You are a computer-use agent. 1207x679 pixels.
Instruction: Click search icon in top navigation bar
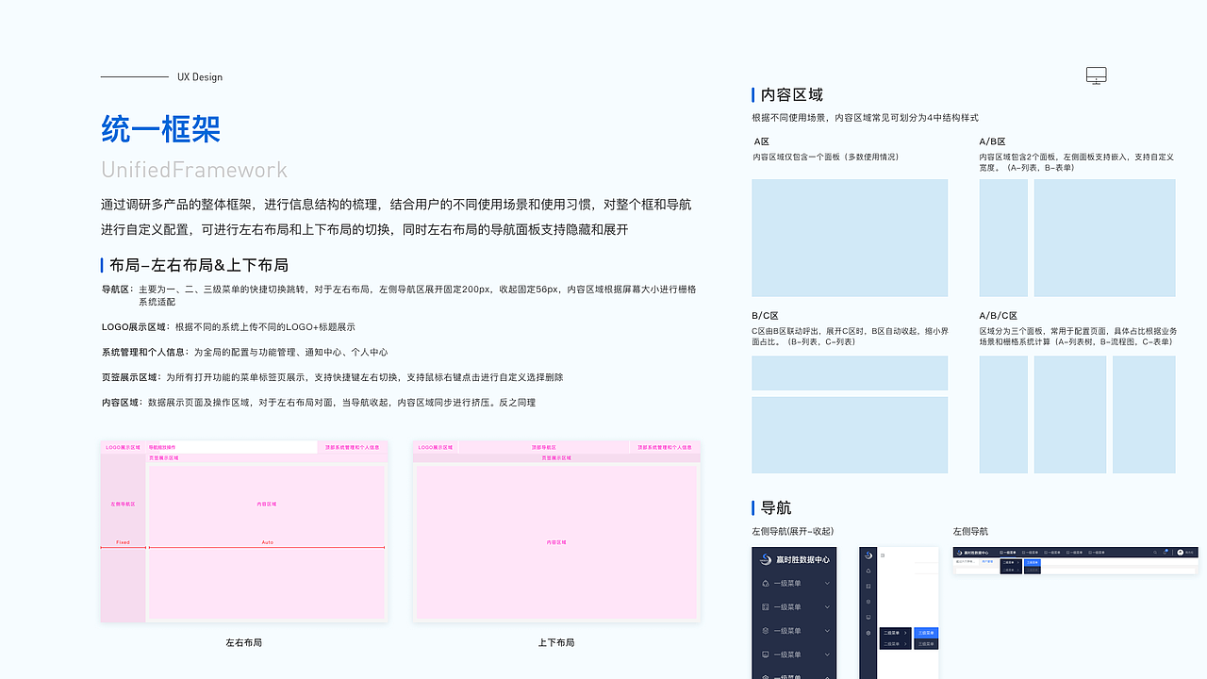1155,553
